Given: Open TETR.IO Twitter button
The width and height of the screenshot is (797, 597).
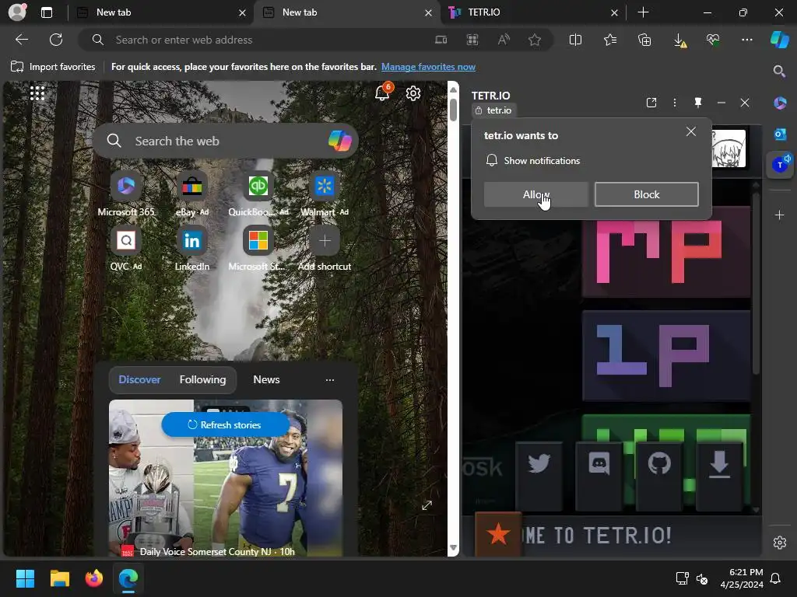Looking at the screenshot, I should (x=539, y=476).
